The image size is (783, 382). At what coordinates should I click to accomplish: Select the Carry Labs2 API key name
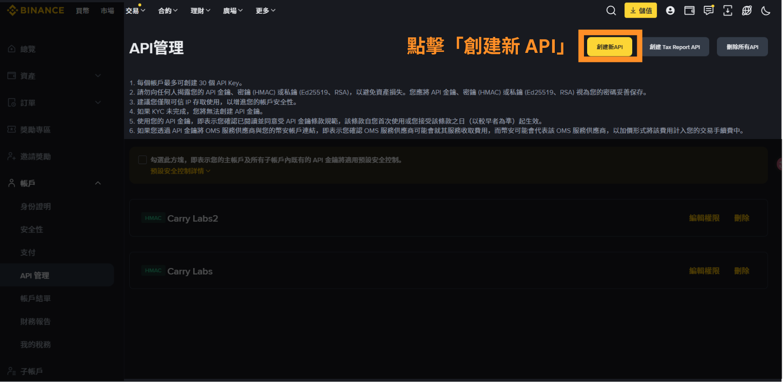click(x=193, y=218)
